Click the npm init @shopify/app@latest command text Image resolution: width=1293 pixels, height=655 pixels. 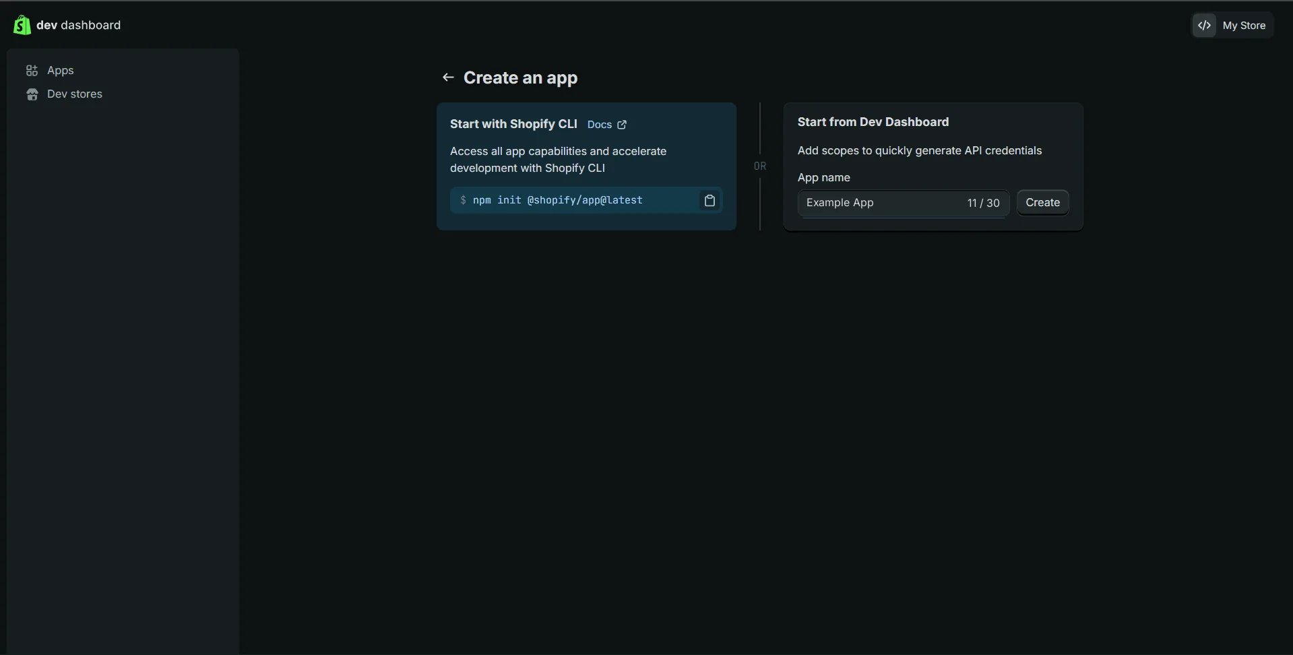tap(557, 200)
